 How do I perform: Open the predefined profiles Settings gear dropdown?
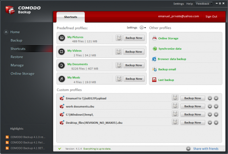142,28
